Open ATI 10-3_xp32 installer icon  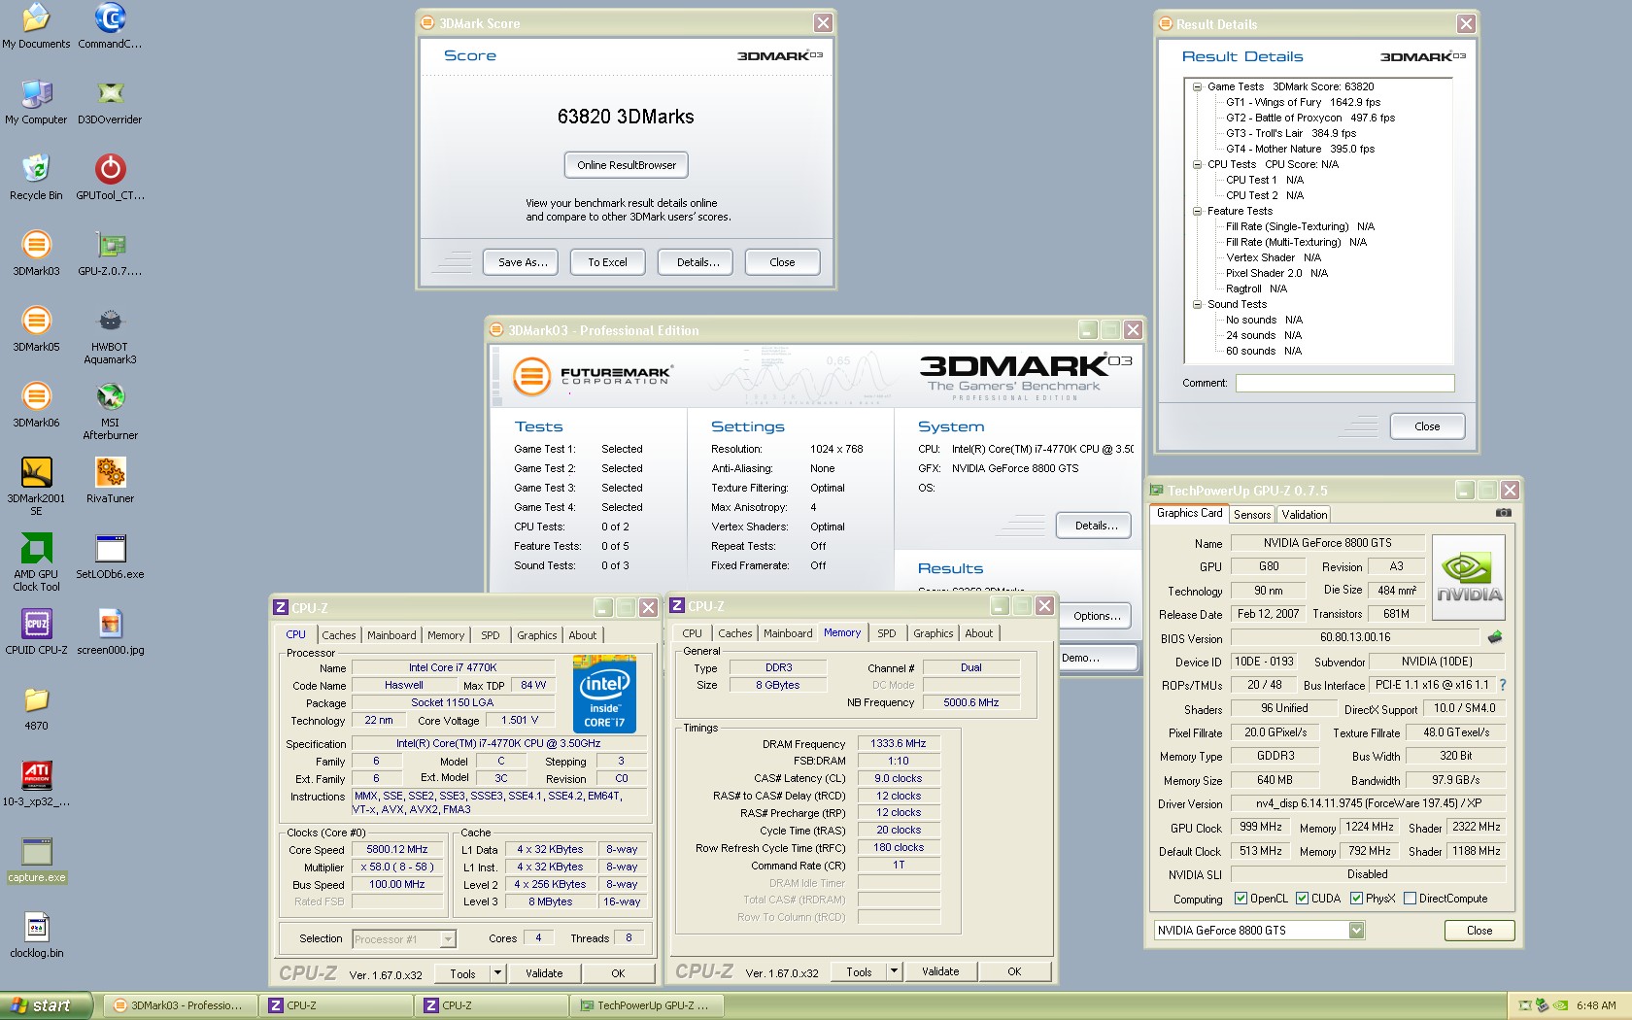click(36, 784)
